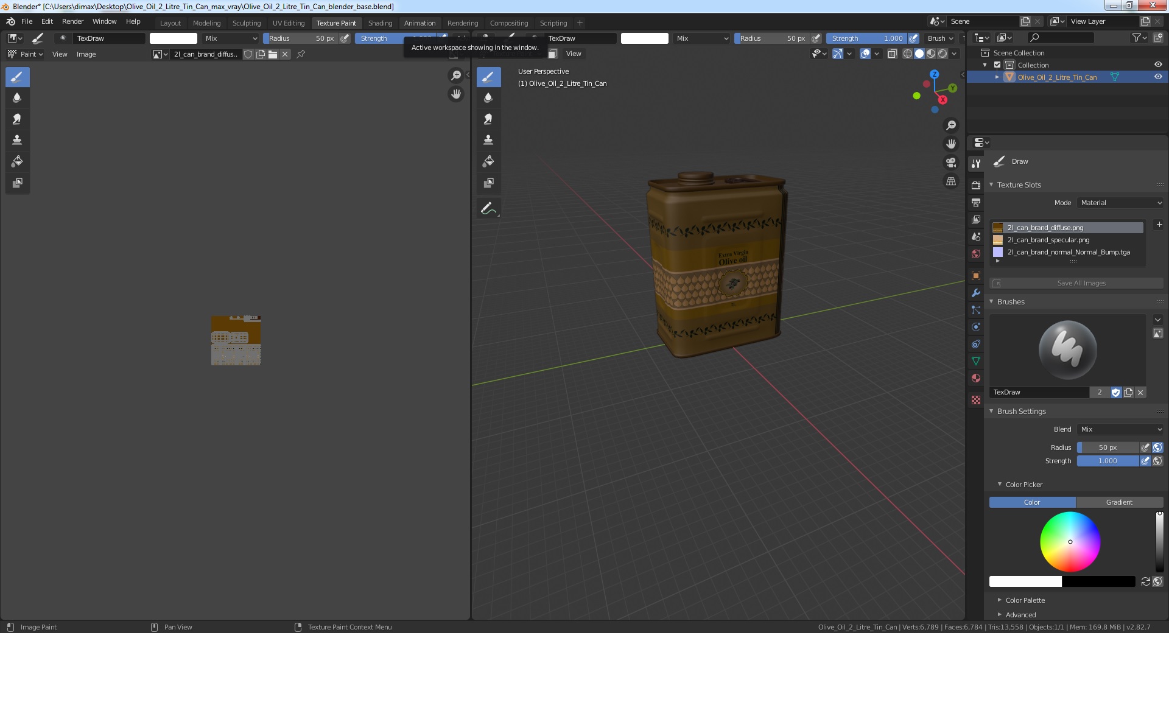
Task: Collapse the Brushes panel
Action: tap(991, 302)
